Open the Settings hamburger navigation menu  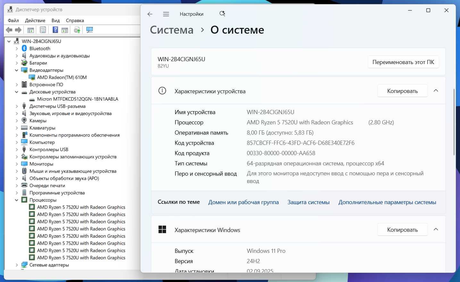[x=166, y=14]
